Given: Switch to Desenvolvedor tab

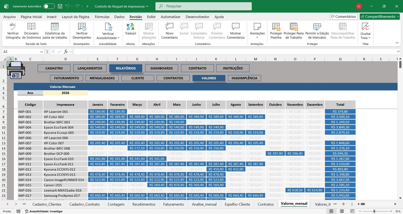Looking at the screenshot, I should click(x=197, y=17).
